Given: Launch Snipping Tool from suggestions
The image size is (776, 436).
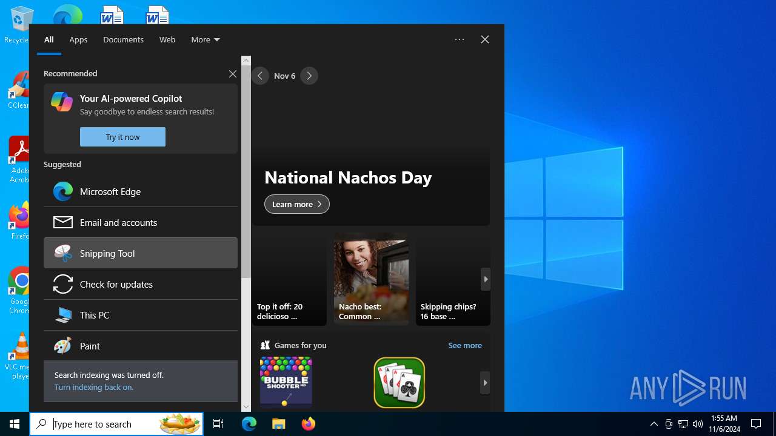Looking at the screenshot, I should click(x=141, y=253).
